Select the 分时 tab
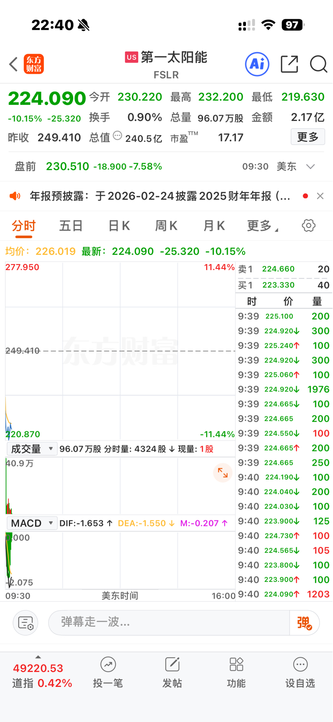 (x=24, y=226)
